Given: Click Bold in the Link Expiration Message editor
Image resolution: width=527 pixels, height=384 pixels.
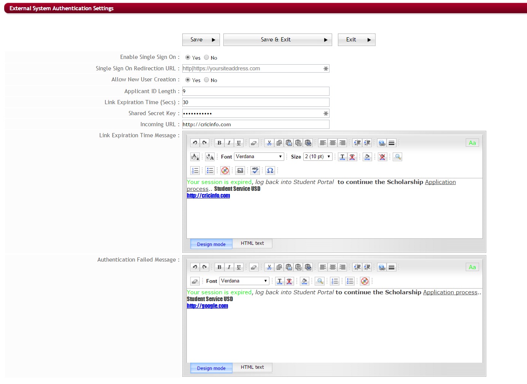Looking at the screenshot, I should pos(219,143).
